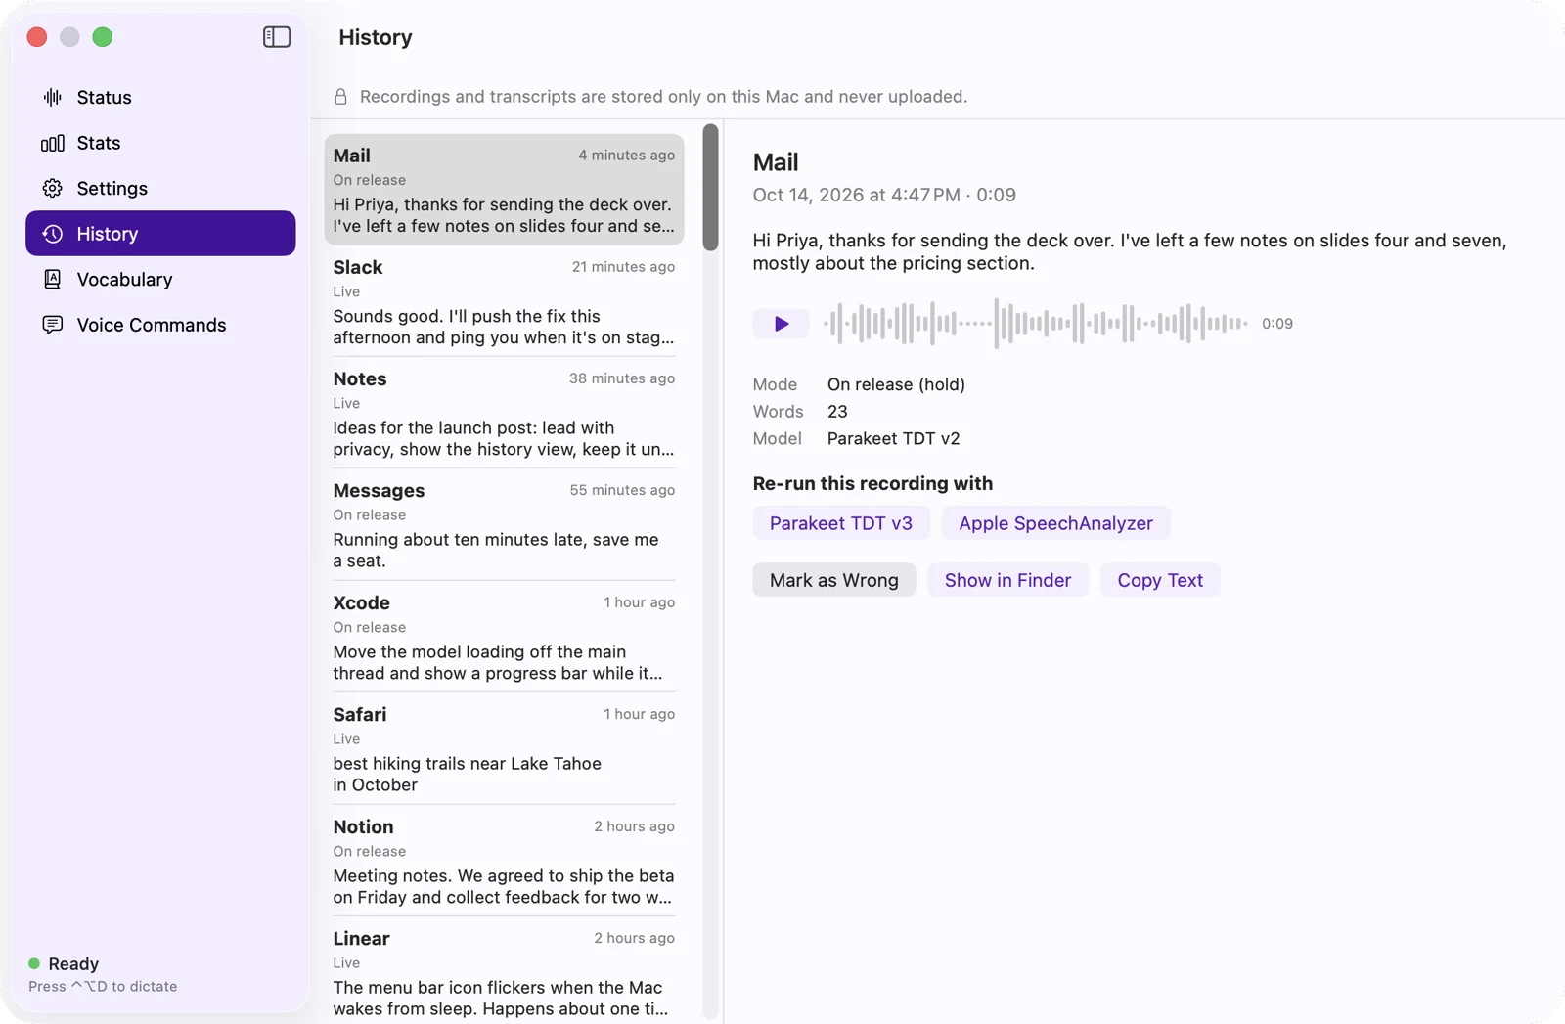Mark this recording as wrong

pos(833,580)
